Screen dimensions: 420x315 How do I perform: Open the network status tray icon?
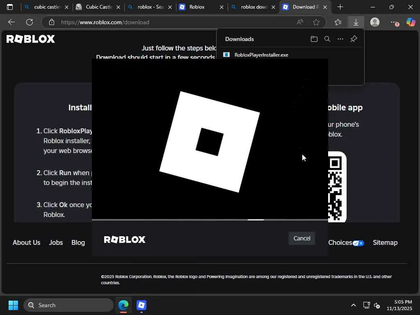tap(366, 305)
